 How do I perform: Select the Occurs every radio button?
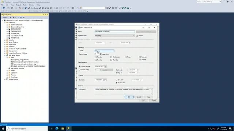coord(80,70)
